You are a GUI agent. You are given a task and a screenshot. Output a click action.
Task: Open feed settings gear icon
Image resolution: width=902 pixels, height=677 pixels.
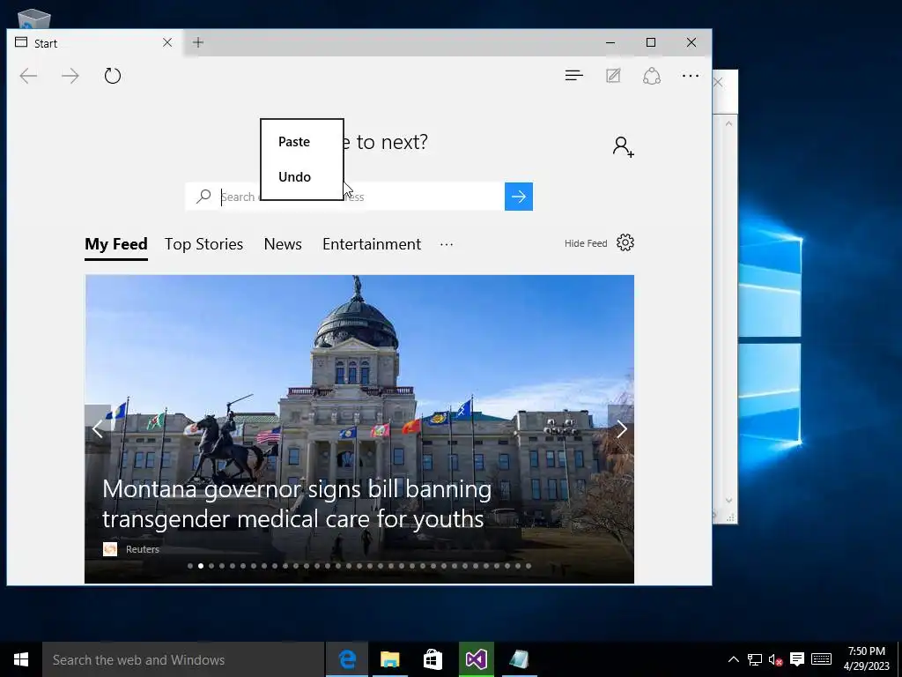point(625,243)
